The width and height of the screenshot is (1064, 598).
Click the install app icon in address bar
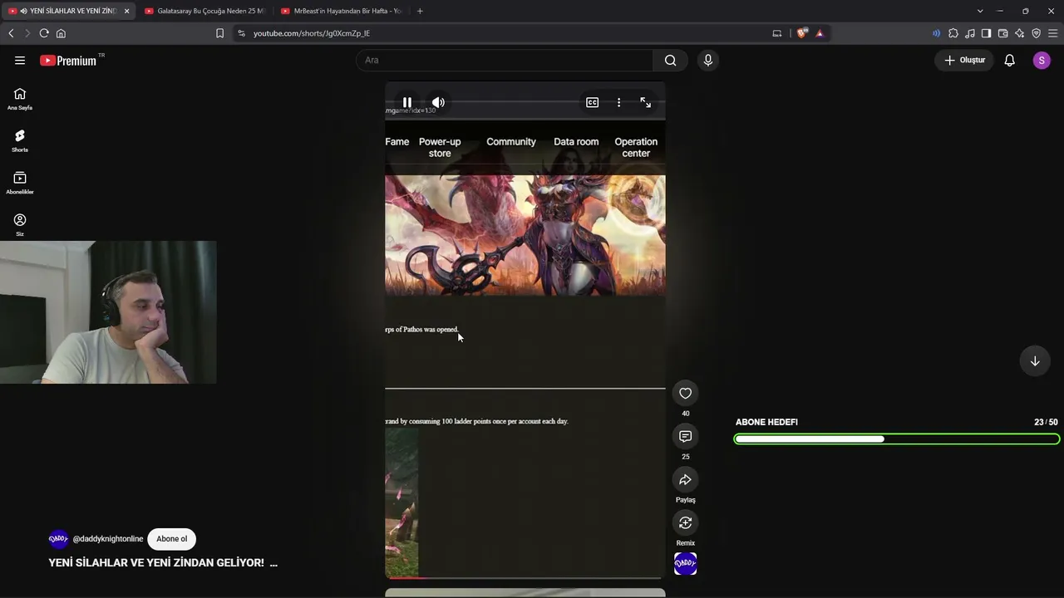pos(777,33)
